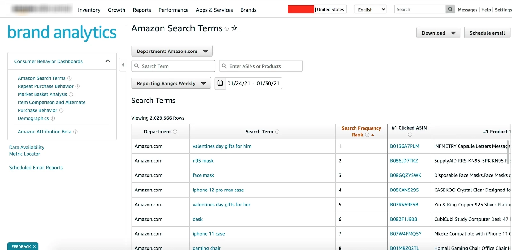Click the vertical scrollbar of the table

click(x=508, y=152)
